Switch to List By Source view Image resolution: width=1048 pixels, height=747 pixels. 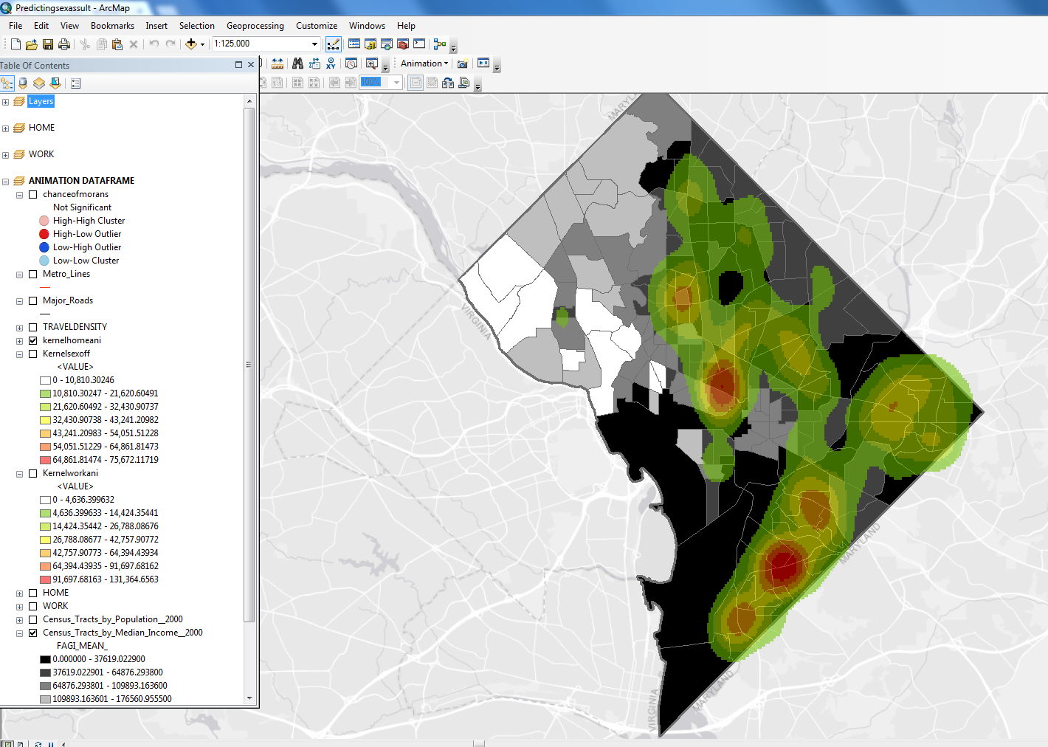[23, 83]
